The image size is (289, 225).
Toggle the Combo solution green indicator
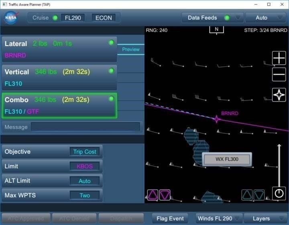click(111, 99)
